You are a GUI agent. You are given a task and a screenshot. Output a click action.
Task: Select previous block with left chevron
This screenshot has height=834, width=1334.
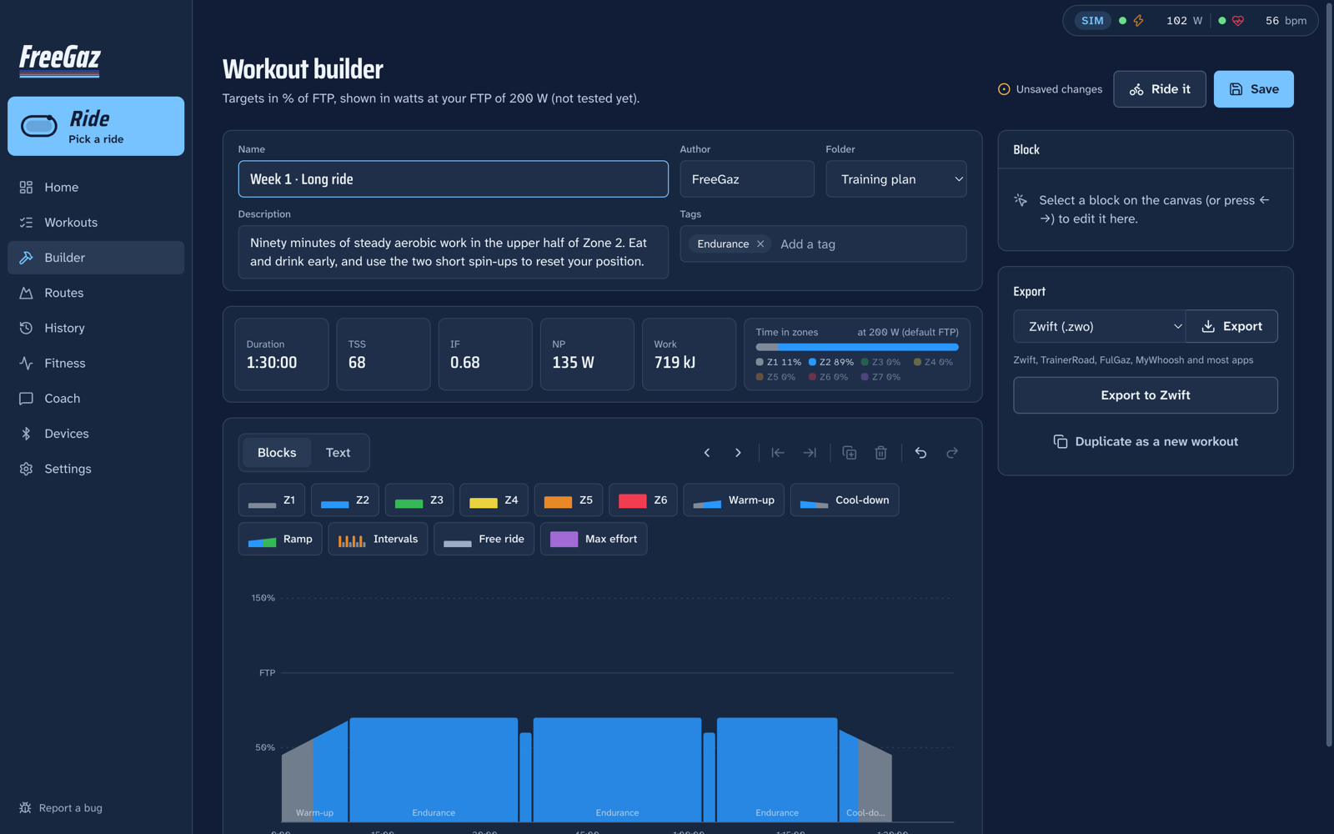click(707, 453)
